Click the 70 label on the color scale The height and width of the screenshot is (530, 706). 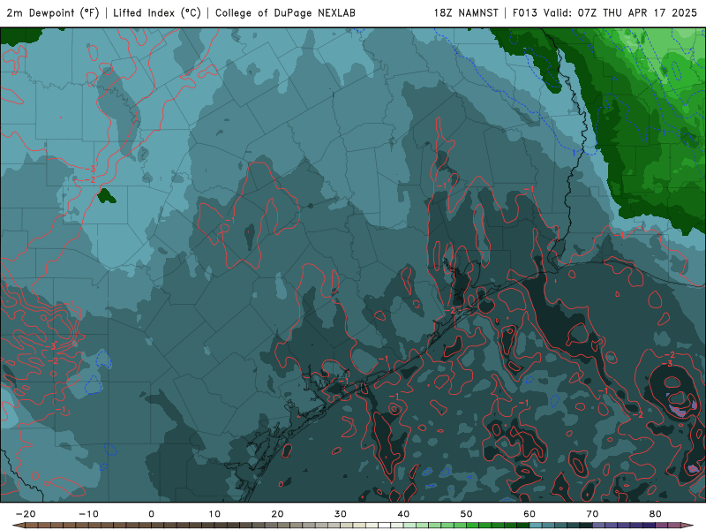tap(592, 514)
